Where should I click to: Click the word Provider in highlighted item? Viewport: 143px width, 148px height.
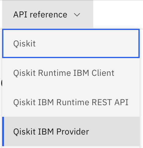click(73, 131)
